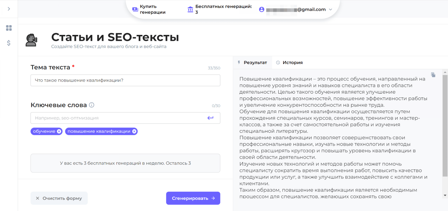Click the generated paragraph starting Повышение квалификации – это
This screenshot has width=448, height=211.
tap(333, 92)
